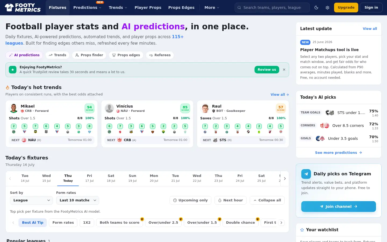Click the 115+ leagues link
The height and width of the screenshot is (242, 387).
click(x=95, y=40)
